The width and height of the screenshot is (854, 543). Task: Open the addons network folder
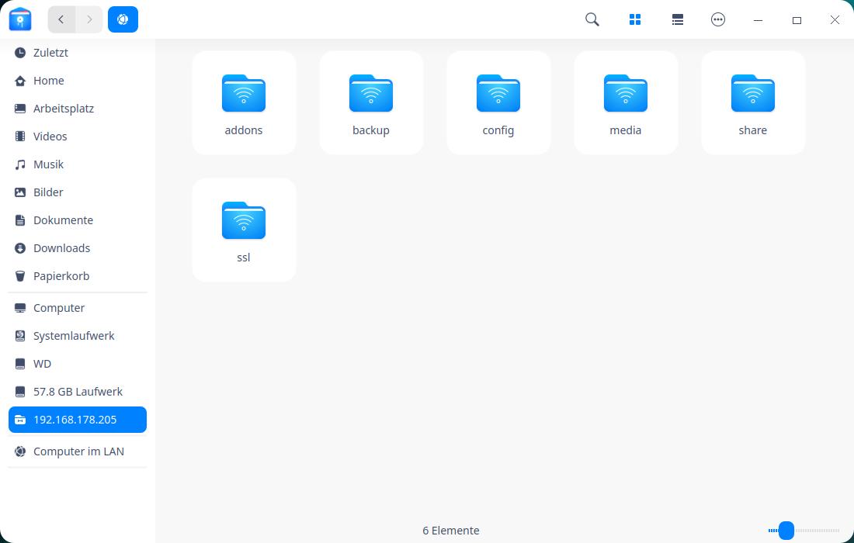(244, 103)
